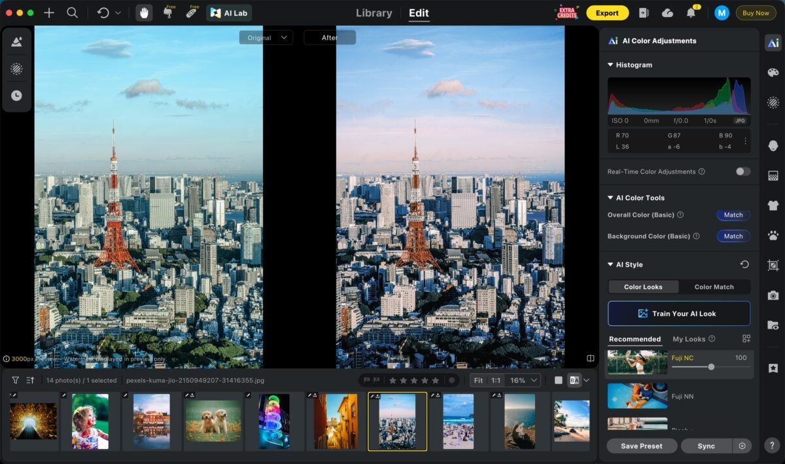785x464 pixels.
Task: Switch to single image view square
Action: click(558, 380)
